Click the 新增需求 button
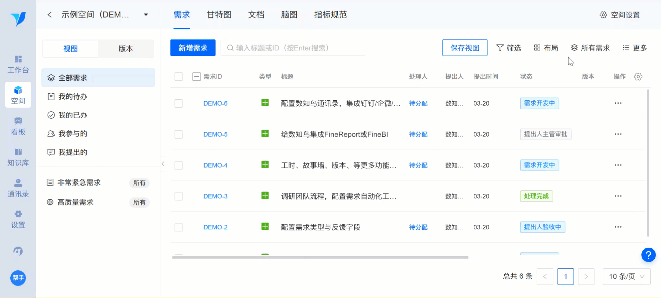661x298 pixels. tap(193, 48)
